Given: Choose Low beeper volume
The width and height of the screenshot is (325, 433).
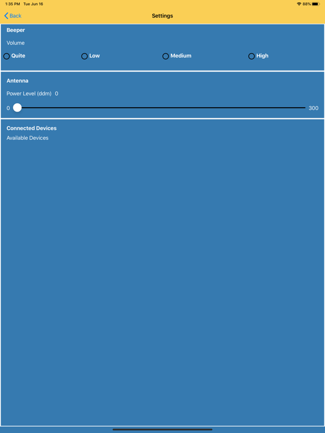Looking at the screenshot, I should [x=85, y=56].
